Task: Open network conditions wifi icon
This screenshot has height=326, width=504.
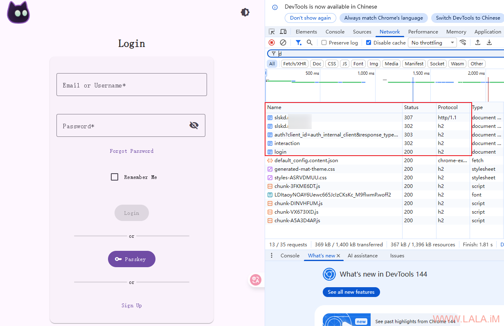Action: click(x=463, y=42)
